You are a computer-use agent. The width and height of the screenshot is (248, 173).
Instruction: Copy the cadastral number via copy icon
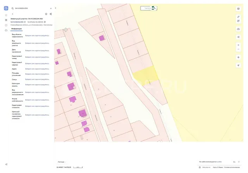(25, 22)
